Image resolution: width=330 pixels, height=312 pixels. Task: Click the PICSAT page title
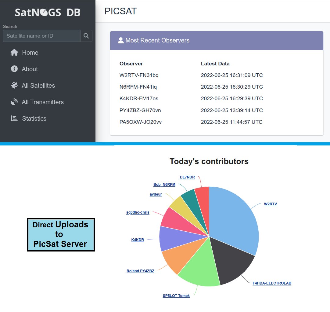120,11
